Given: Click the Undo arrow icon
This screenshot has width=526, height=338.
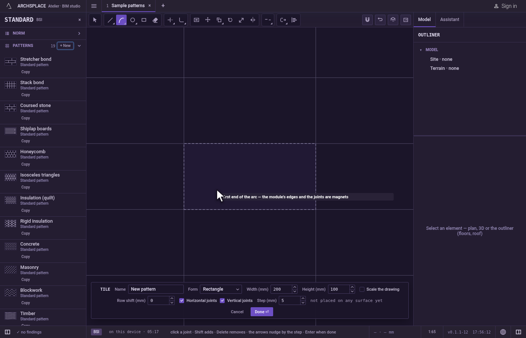Looking at the screenshot, I should pyautogui.click(x=380, y=20).
